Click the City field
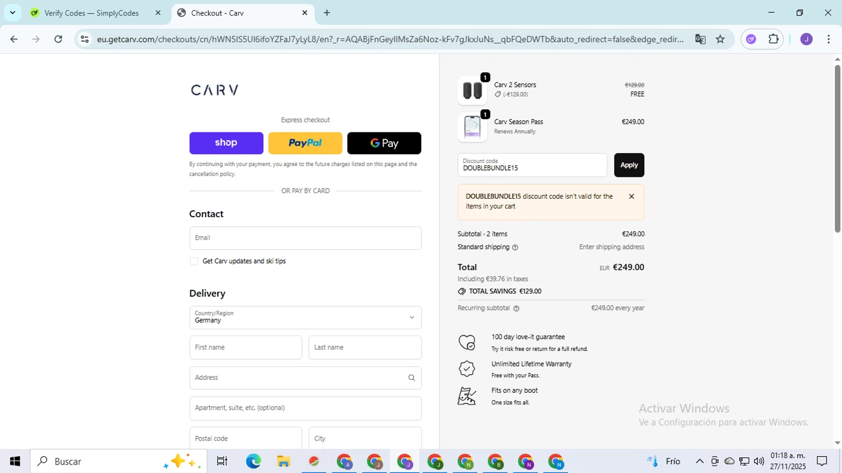 click(365, 438)
